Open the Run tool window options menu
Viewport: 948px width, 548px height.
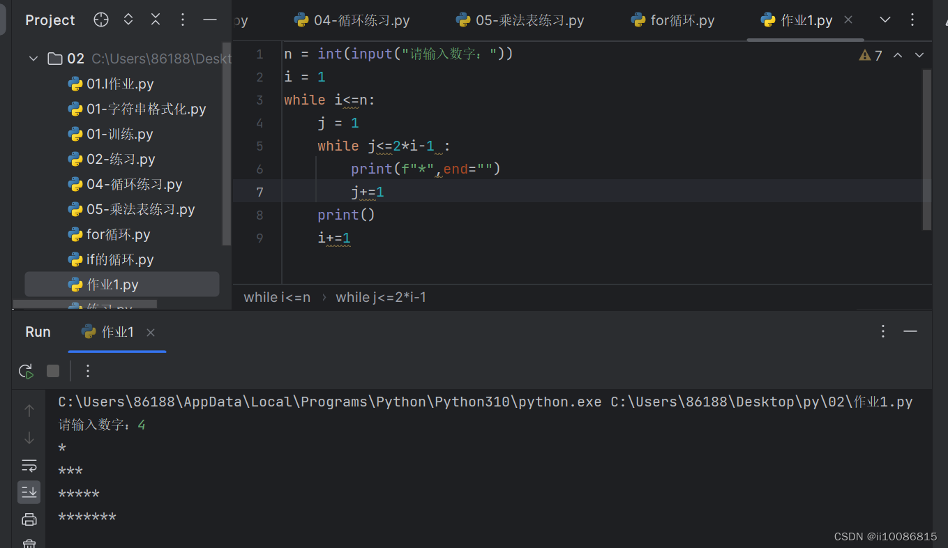click(883, 331)
